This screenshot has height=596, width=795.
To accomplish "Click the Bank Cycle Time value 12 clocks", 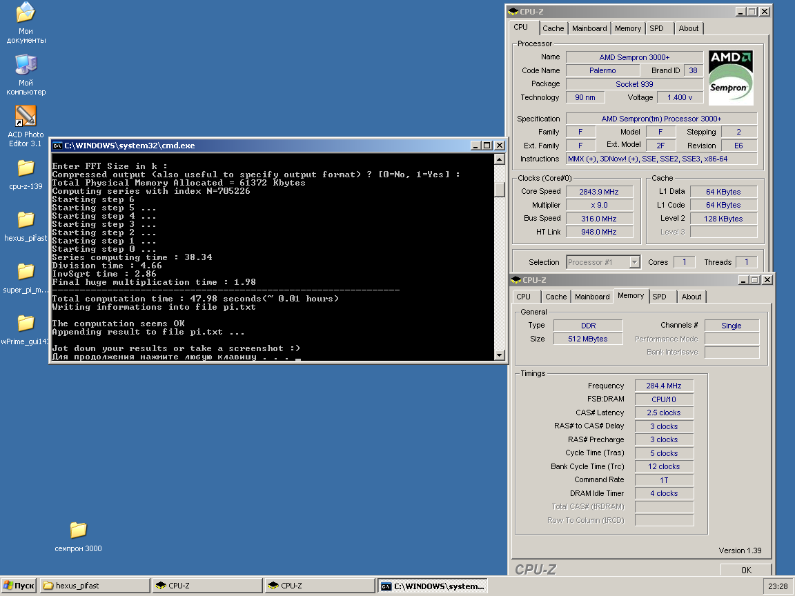I will click(x=664, y=466).
